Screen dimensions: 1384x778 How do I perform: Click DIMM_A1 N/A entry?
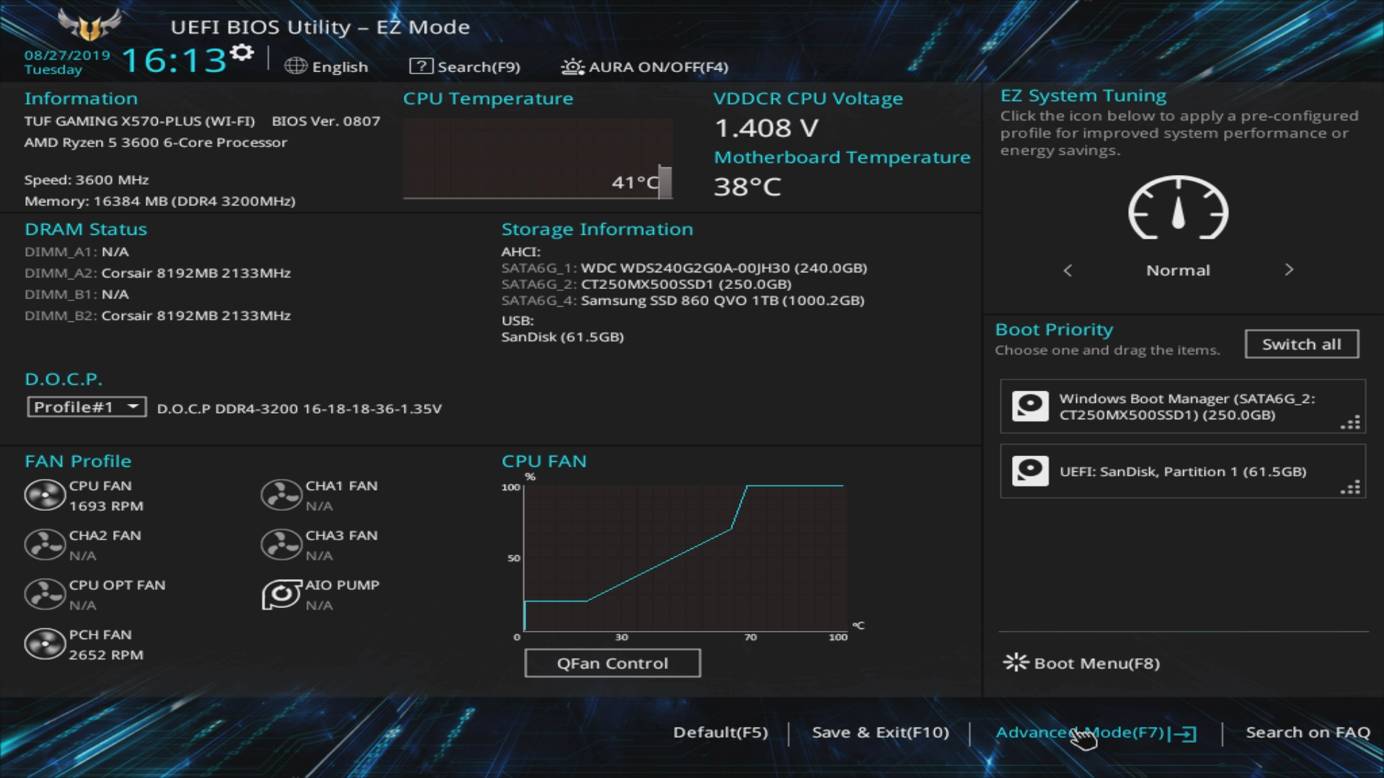tap(76, 252)
